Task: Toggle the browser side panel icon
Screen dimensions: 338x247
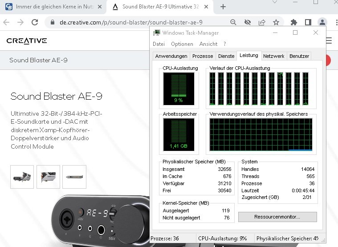Action: pyautogui.click(x=308, y=22)
